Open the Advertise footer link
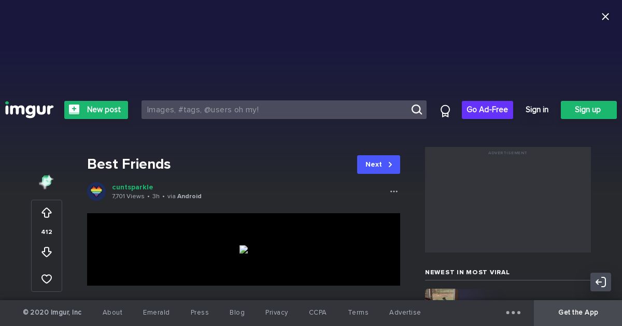622x326 pixels. point(405,313)
